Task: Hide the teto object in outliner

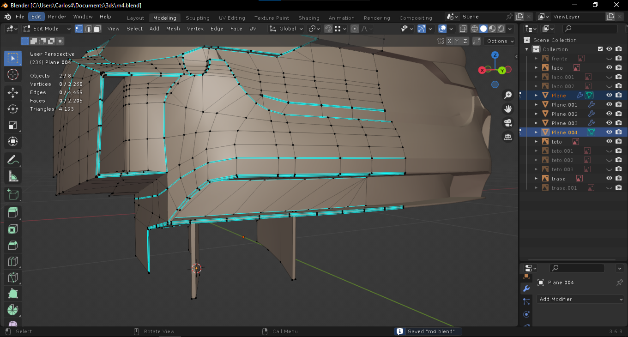Action: coord(609,142)
